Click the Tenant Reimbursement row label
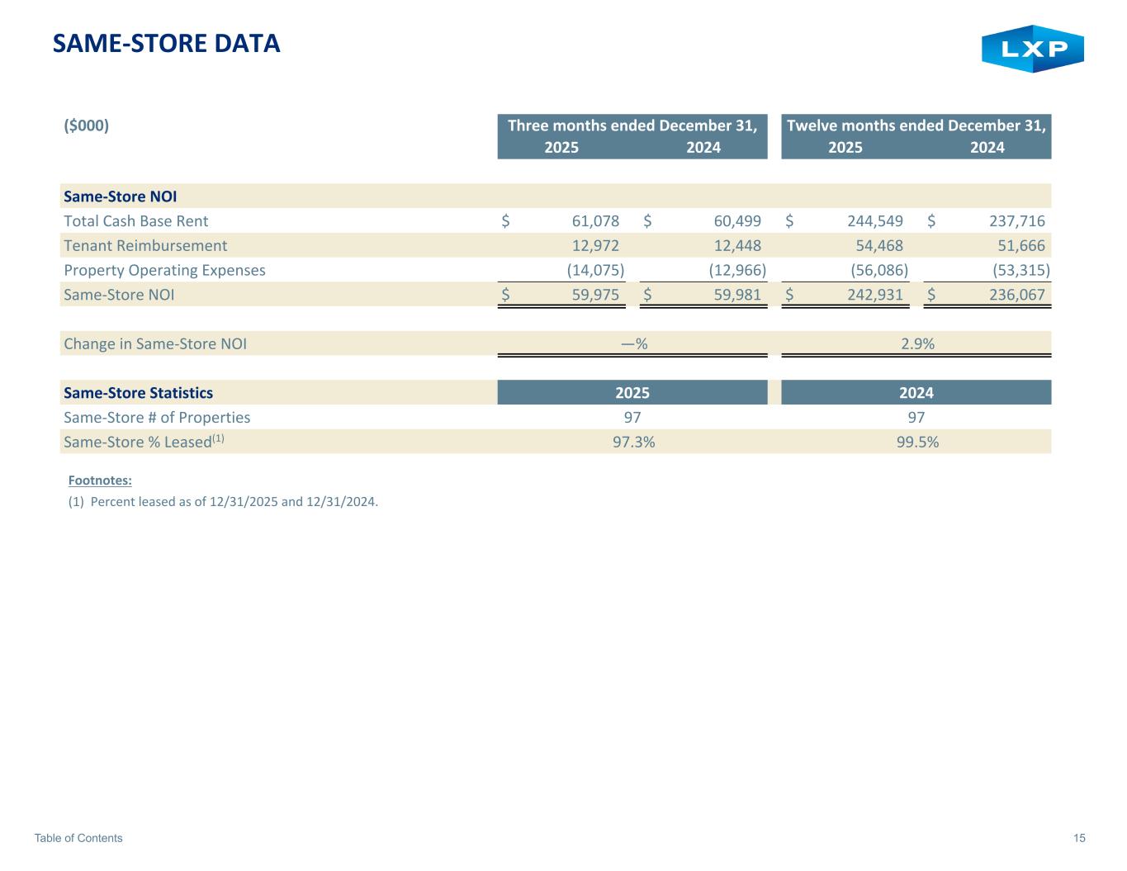This screenshot has height=871, width=1127. coord(145,246)
